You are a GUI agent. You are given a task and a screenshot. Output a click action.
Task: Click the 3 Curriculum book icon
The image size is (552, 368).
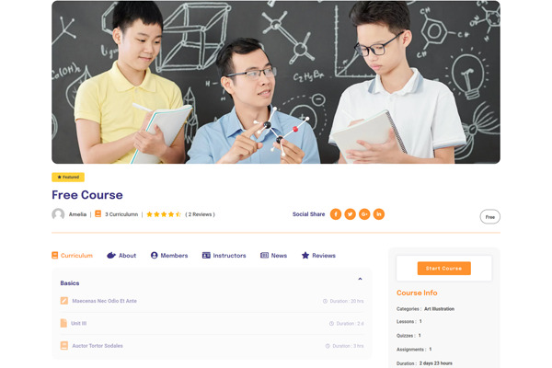[x=98, y=213]
